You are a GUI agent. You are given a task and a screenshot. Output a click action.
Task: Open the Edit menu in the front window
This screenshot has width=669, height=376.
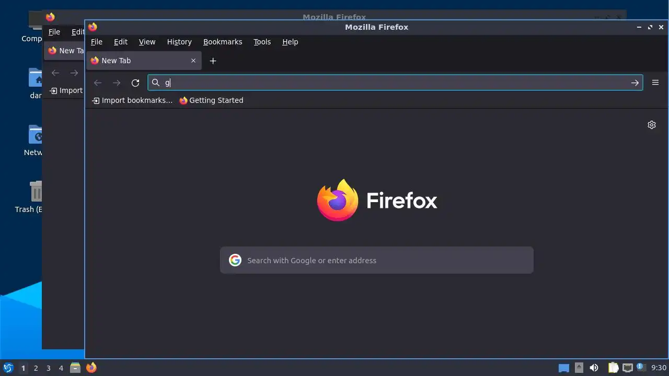121,42
